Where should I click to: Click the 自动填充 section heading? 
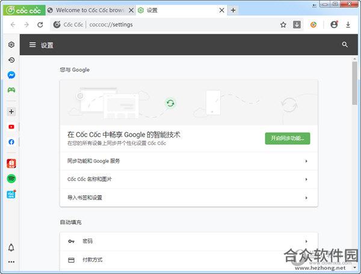(x=70, y=222)
